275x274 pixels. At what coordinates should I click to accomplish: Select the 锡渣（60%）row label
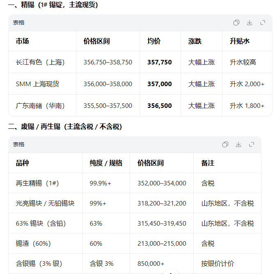[33, 244]
